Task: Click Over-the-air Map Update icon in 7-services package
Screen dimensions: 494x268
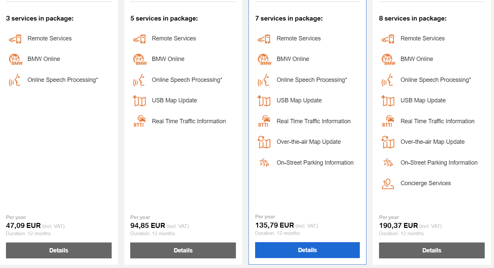Action: click(264, 142)
